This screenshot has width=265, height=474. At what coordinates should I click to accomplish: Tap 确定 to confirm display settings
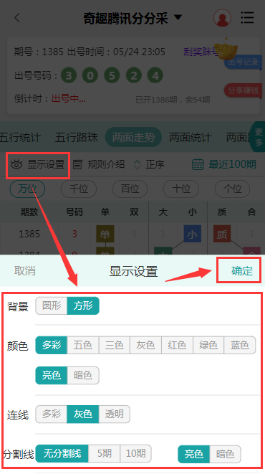click(242, 270)
